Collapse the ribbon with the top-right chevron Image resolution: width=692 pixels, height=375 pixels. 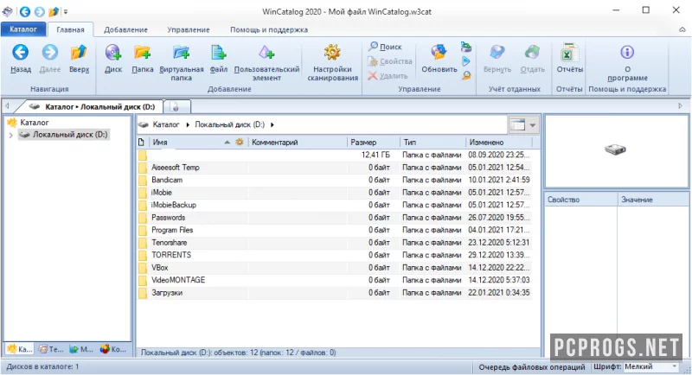[682, 29]
